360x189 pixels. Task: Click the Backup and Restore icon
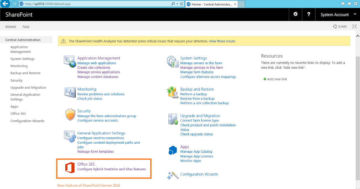click(x=173, y=92)
